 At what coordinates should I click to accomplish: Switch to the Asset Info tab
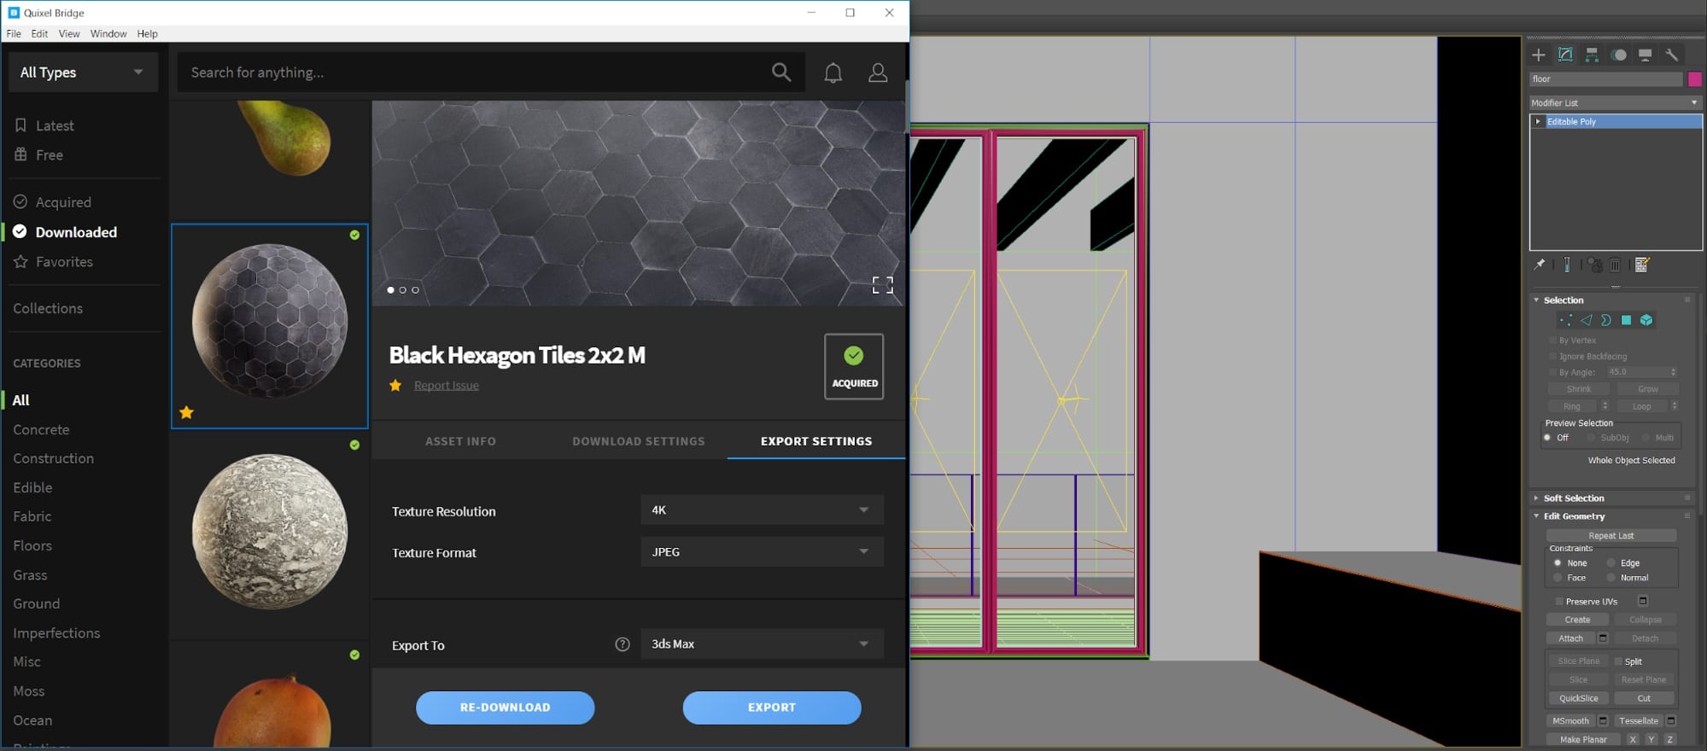point(460,441)
